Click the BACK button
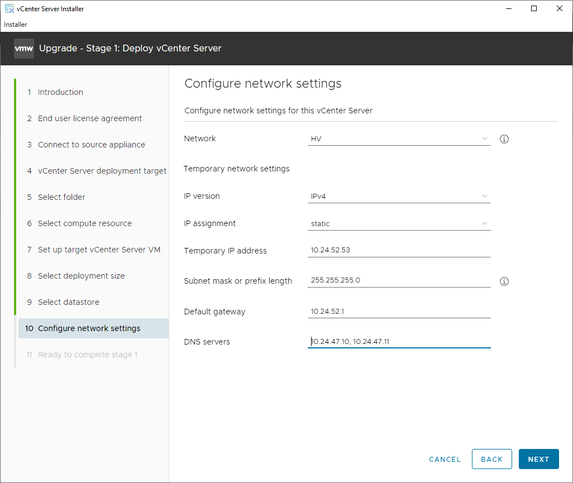This screenshot has height=483, width=573. [x=491, y=459]
